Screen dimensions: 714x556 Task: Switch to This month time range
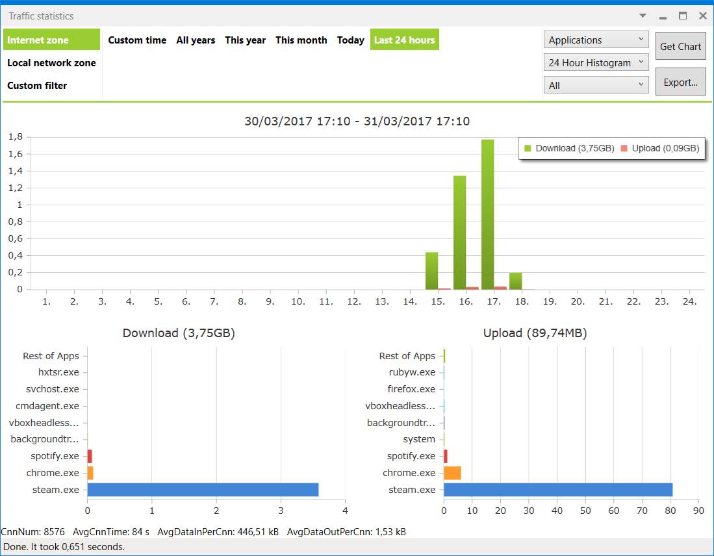(301, 40)
